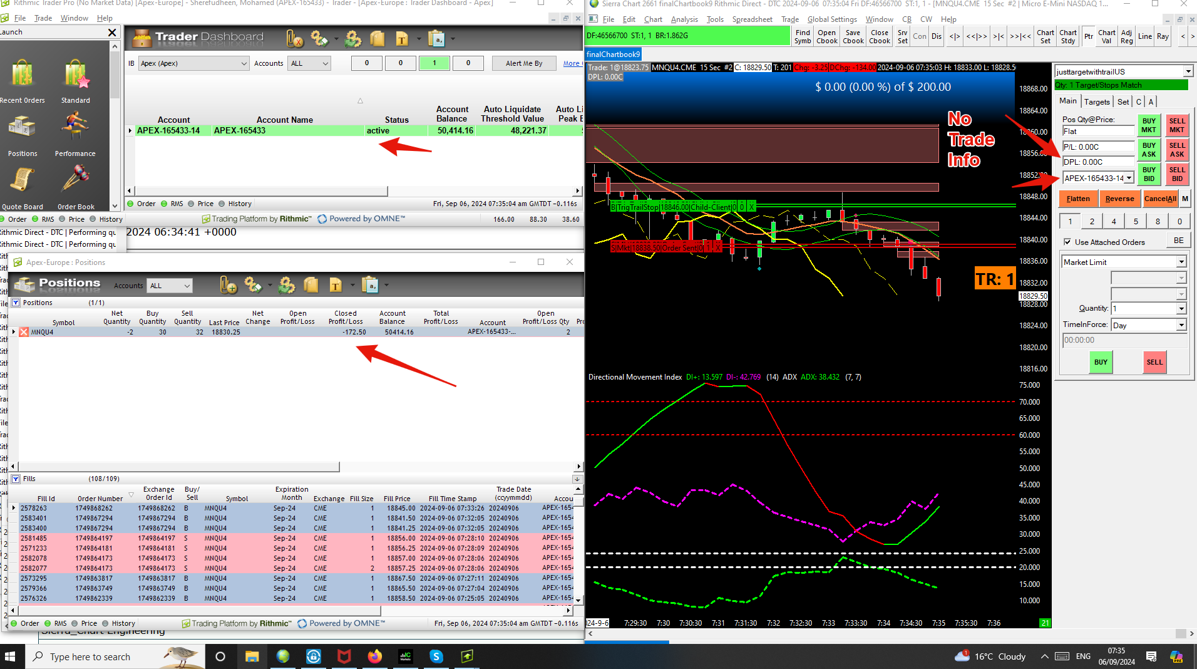Open the Analysis menu in Sierra Chart
Image resolution: width=1197 pixels, height=669 pixels.
point(684,19)
